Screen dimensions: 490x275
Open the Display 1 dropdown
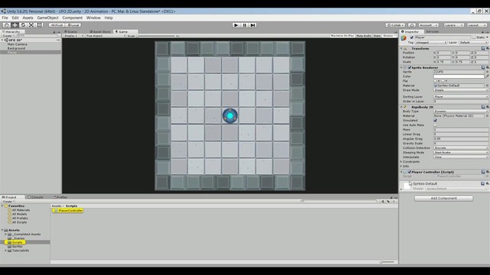(73, 36)
